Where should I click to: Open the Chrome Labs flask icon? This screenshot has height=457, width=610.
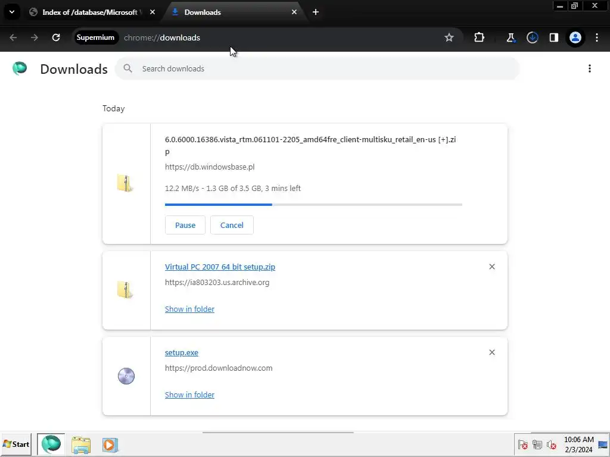(x=511, y=37)
